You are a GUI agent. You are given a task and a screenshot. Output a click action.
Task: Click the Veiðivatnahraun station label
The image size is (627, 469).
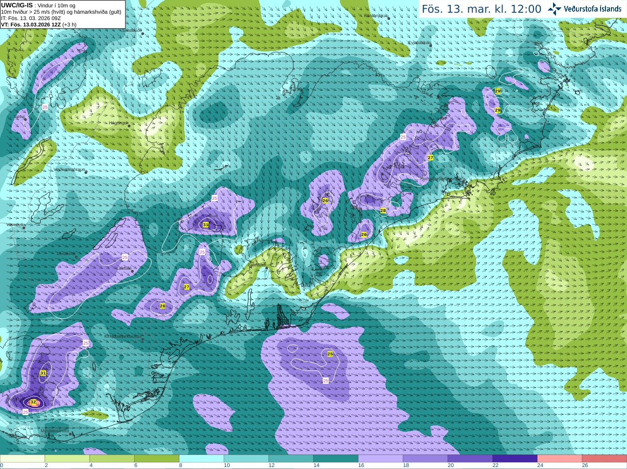[70, 169]
